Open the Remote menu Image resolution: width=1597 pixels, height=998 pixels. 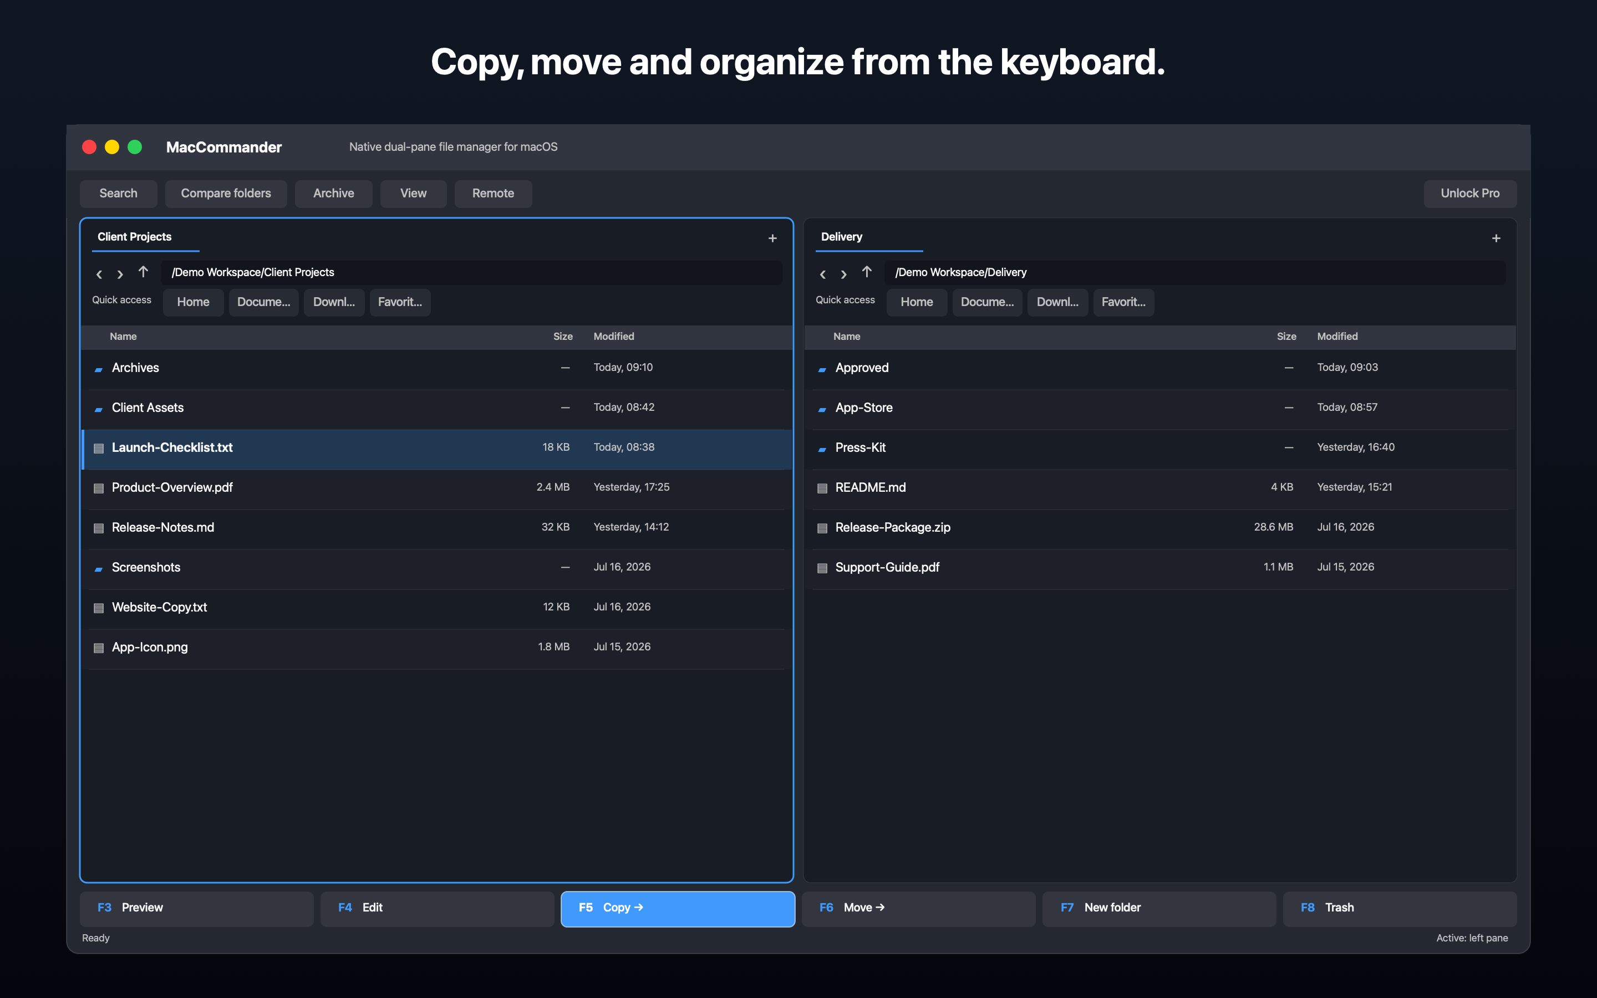[493, 194]
